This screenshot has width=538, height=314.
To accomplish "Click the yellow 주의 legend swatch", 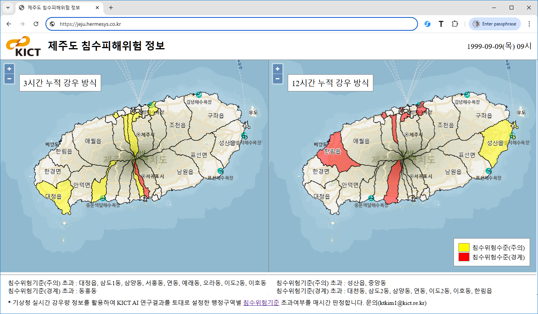I will (x=464, y=248).
